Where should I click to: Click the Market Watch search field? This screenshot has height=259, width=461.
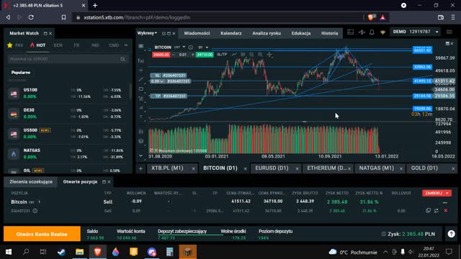67,59
